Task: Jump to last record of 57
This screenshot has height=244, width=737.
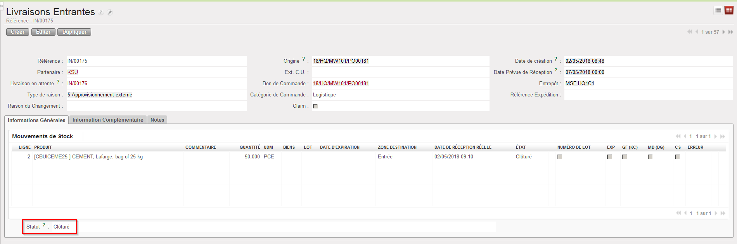Action: click(730, 32)
